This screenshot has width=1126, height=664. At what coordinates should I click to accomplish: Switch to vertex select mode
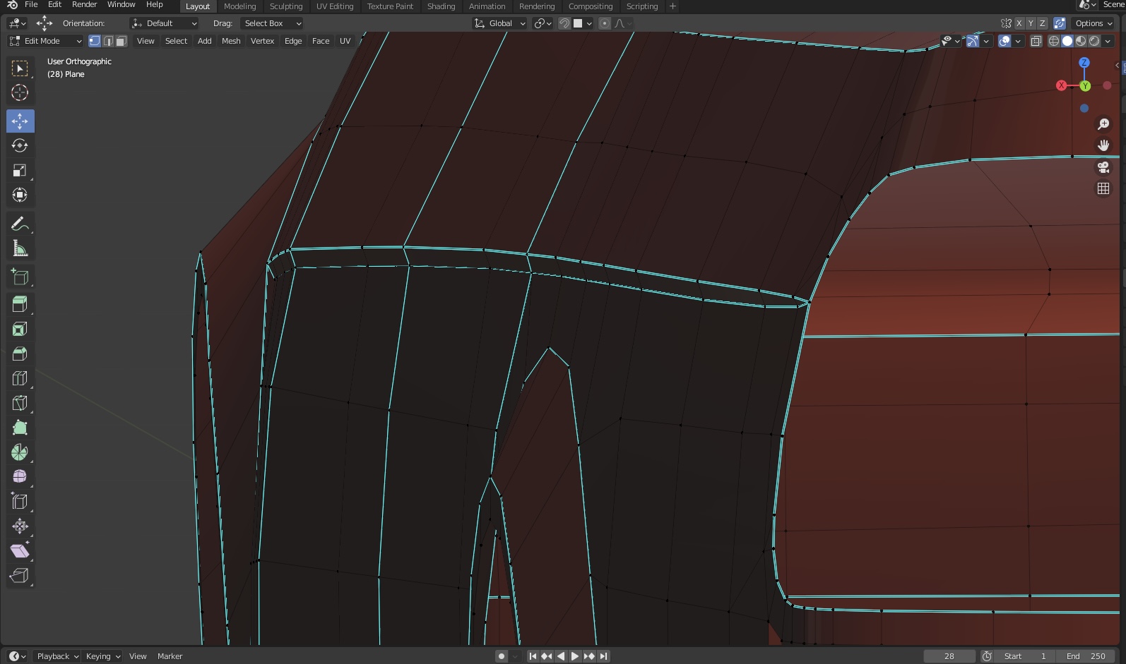coord(95,41)
